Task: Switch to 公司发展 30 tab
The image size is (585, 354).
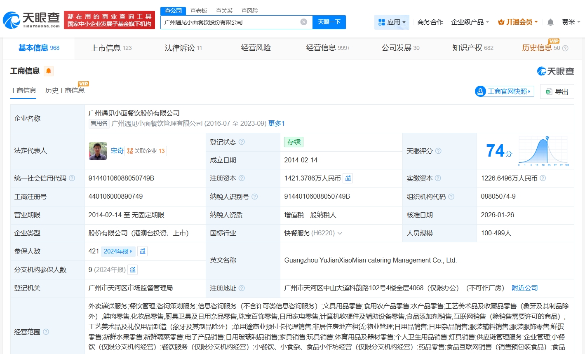Action: (400, 48)
